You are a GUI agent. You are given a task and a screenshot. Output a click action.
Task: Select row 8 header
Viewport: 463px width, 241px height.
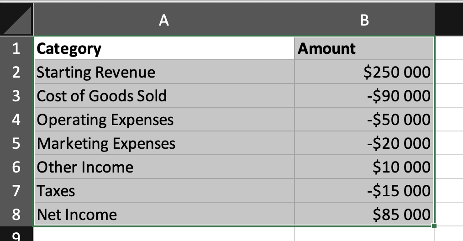(16, 215)
